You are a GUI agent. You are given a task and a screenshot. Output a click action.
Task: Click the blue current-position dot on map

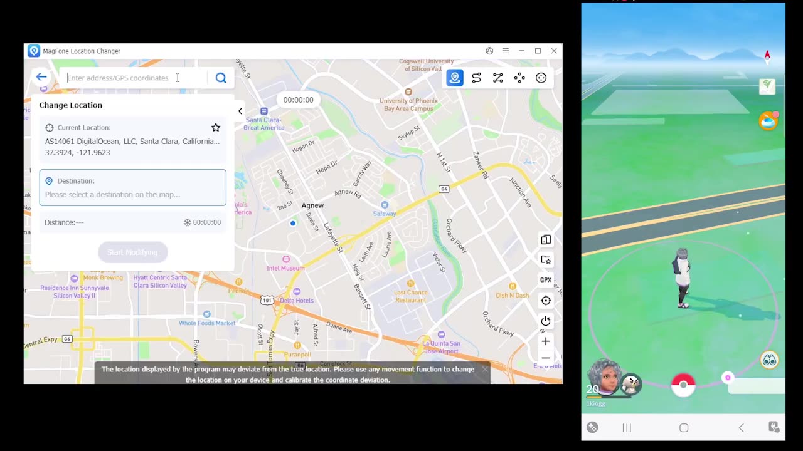coord(292,223)
